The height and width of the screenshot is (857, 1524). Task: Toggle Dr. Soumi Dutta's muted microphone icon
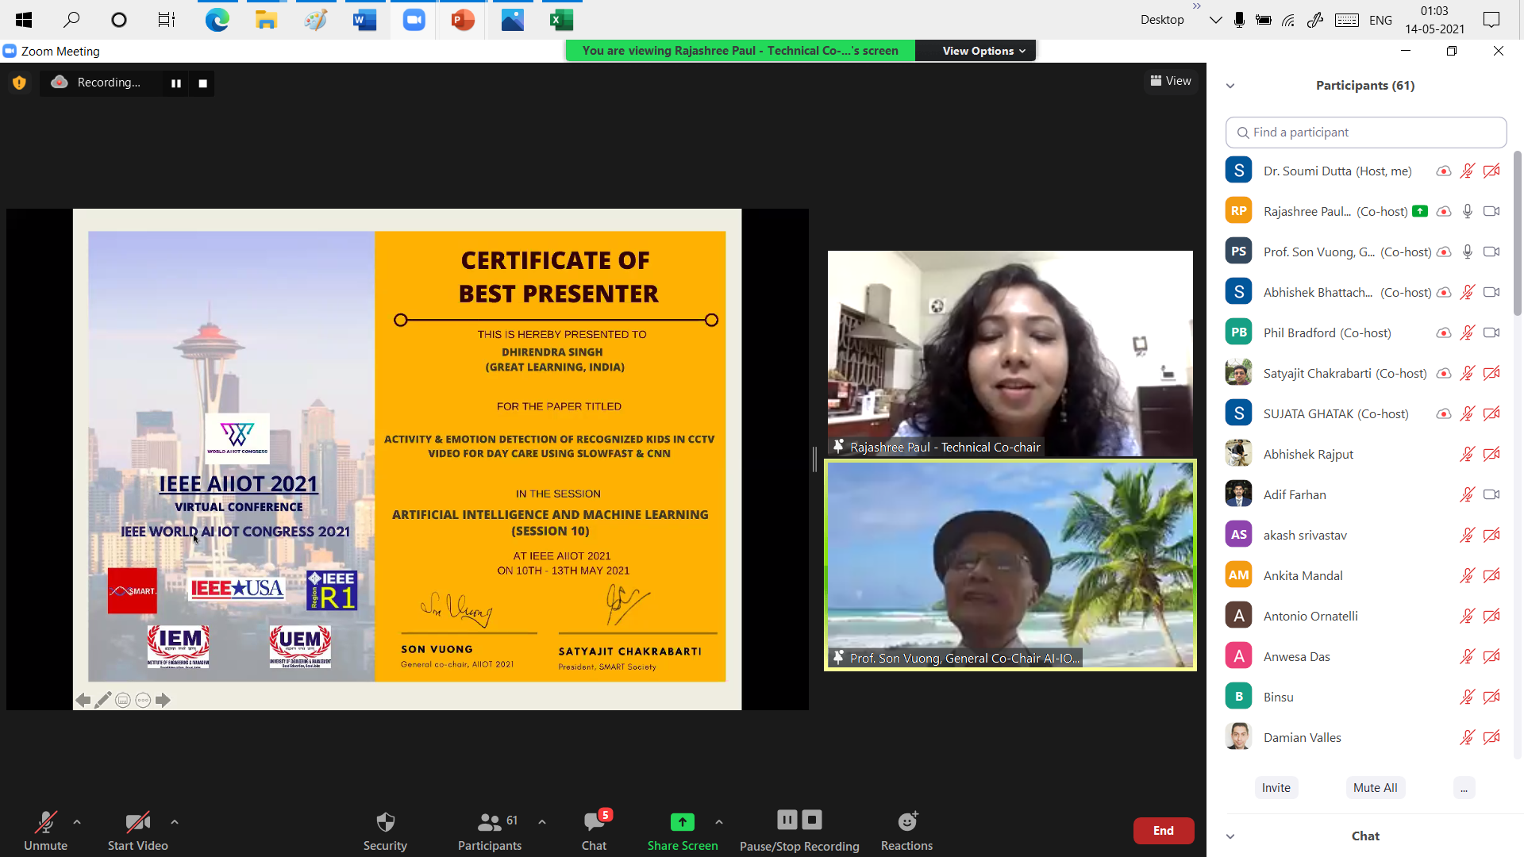1468,171
